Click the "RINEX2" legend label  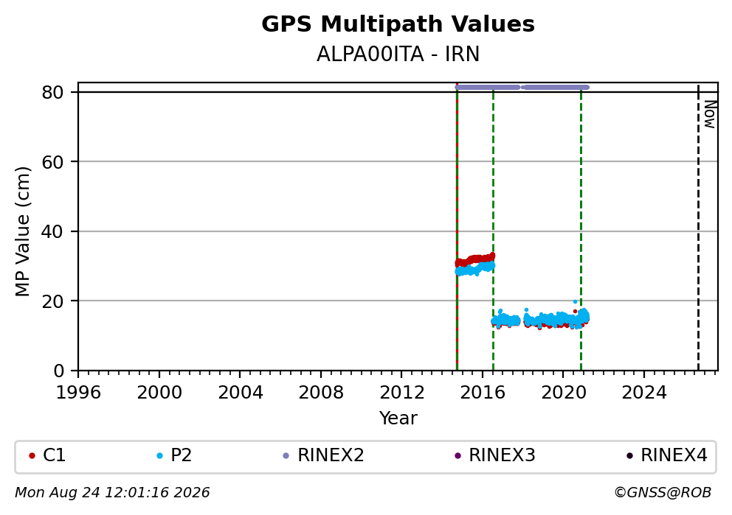[x=331, y=455]
